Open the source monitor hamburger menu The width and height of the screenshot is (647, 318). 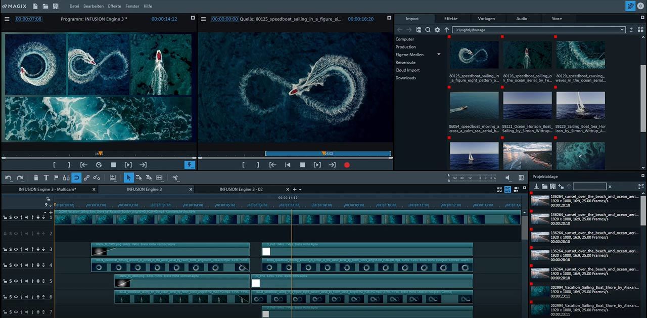tap(203, 19)
